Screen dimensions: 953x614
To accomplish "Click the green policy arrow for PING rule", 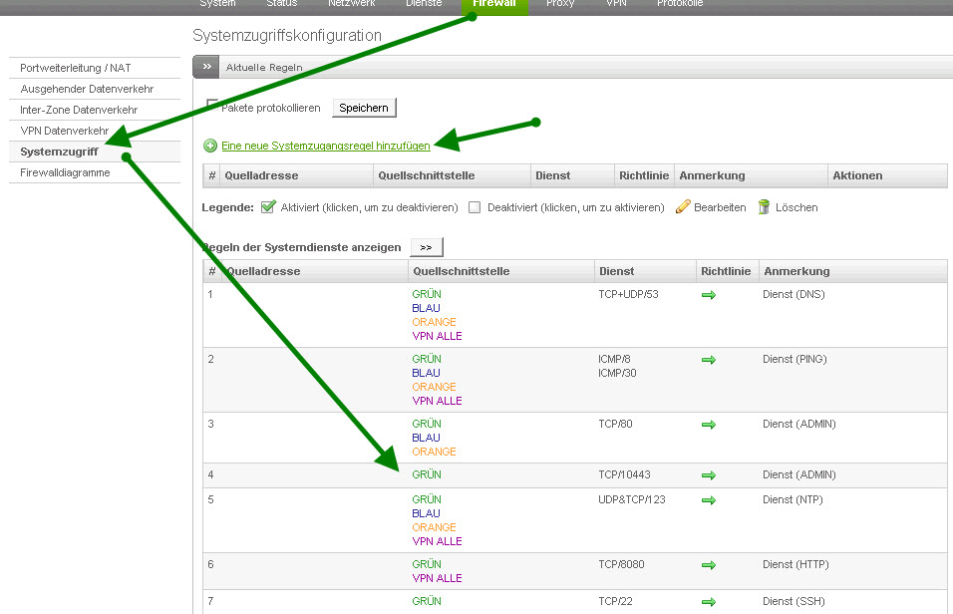I will click(x=709, y=360).
